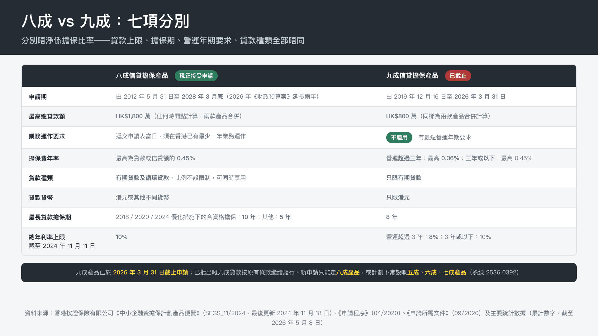Click the 最長貸款擔保期 row label
Viewport: 598px width, 336px height.
pyautogui.click(x=50, y=217)
